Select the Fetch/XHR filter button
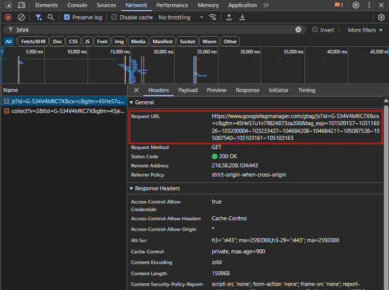389x290 pixels. (x=33, y=41)
